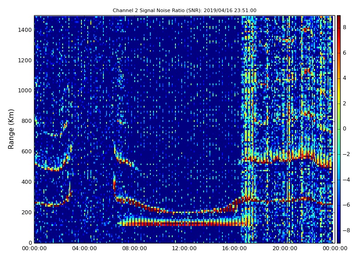Click the colorbar label −6

[346, 205]
